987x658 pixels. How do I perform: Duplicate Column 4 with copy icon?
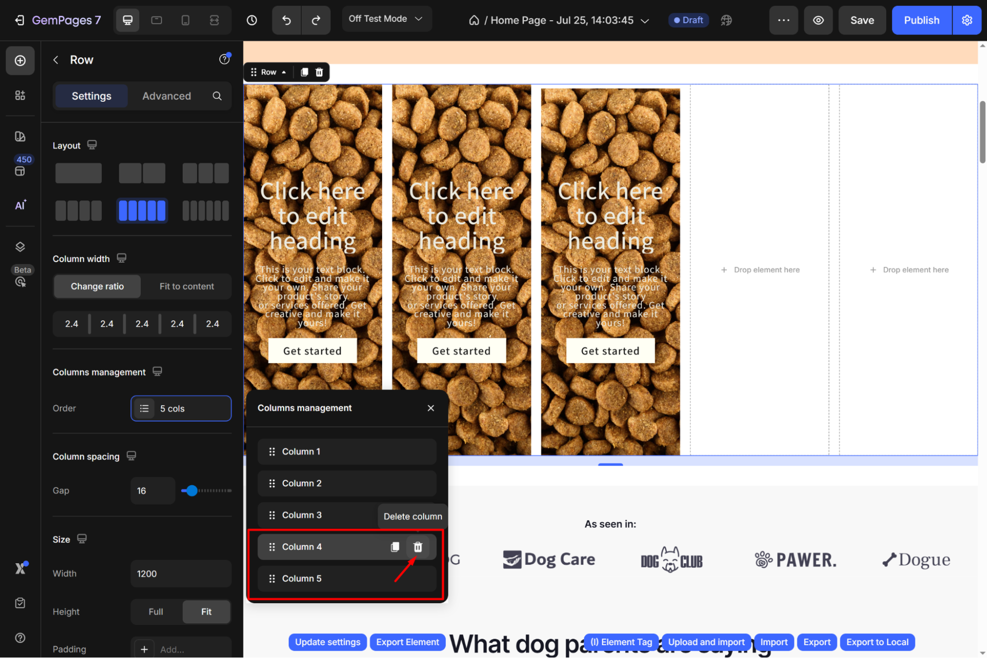pos(395,546)
